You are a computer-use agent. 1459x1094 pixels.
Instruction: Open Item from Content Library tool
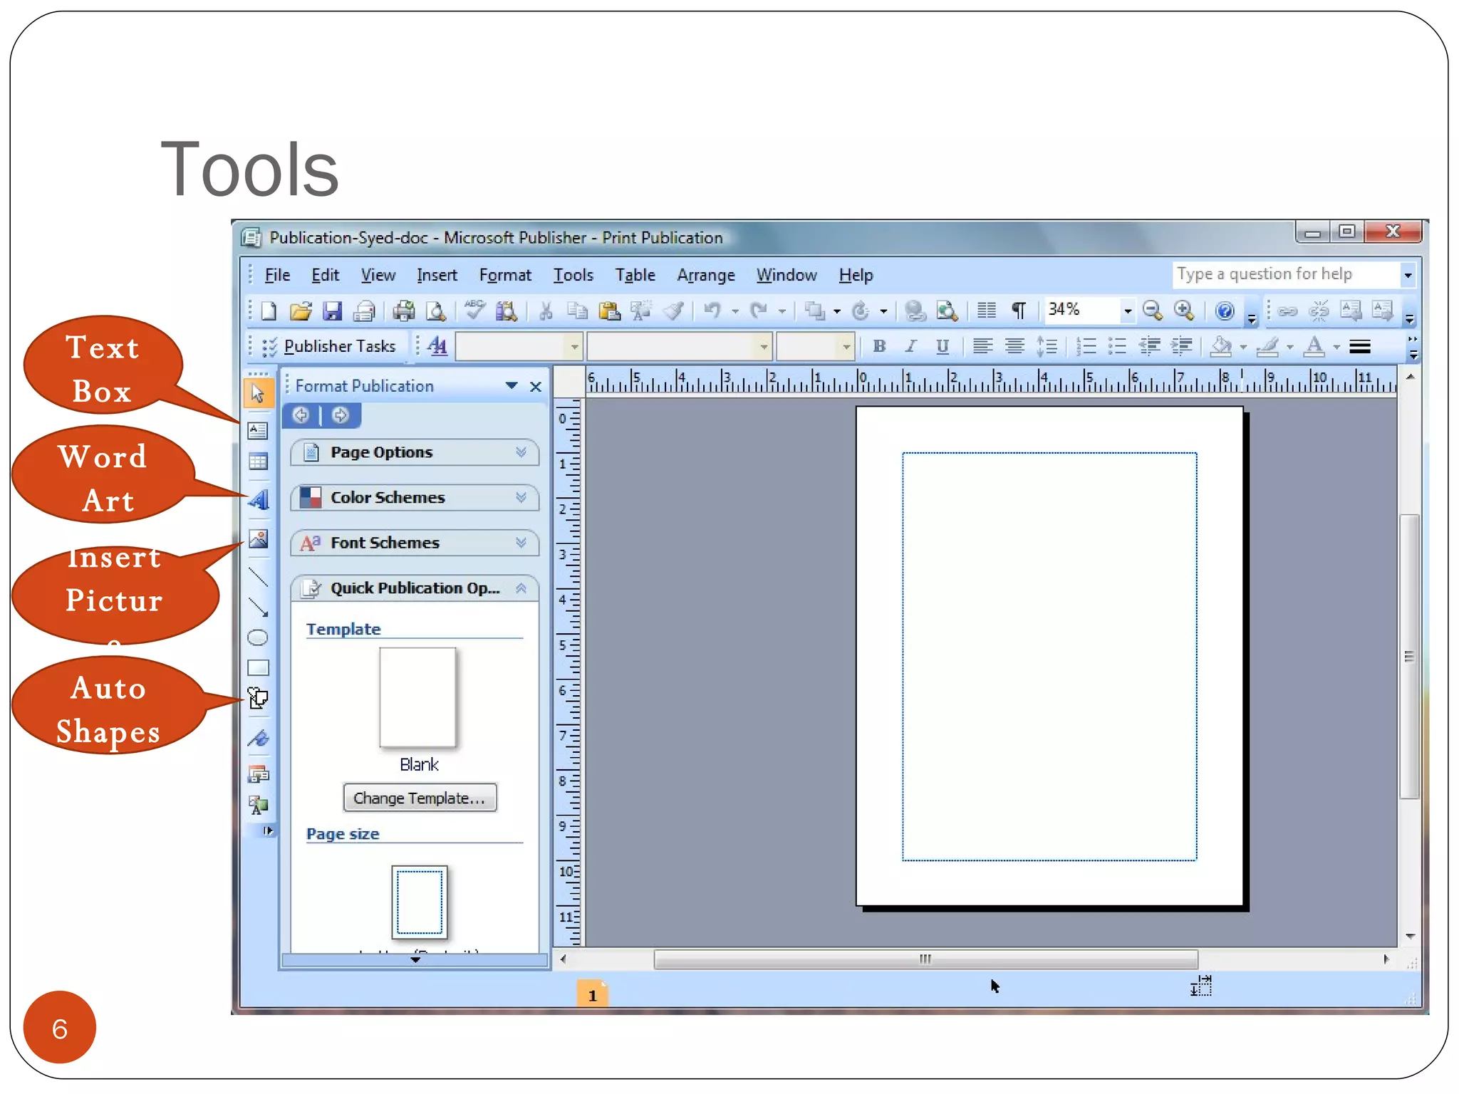click(258, 806)
